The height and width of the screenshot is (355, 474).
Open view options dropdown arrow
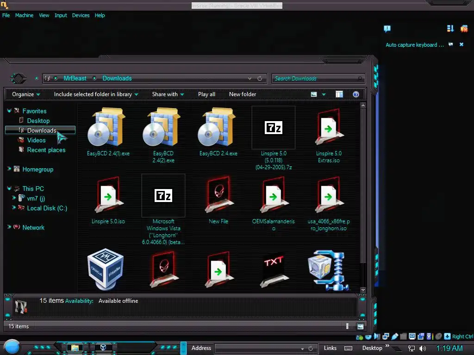pyautogui.click(x=324, y=94)
